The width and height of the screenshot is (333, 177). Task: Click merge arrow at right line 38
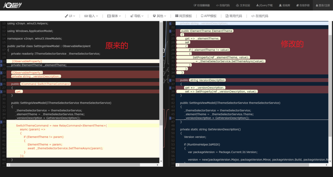pos(170,88)
